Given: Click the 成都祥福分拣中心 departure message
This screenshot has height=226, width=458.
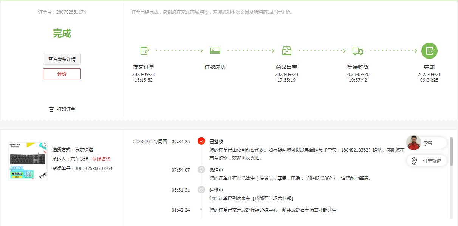Looking at the screenshot, I should 273,210.
